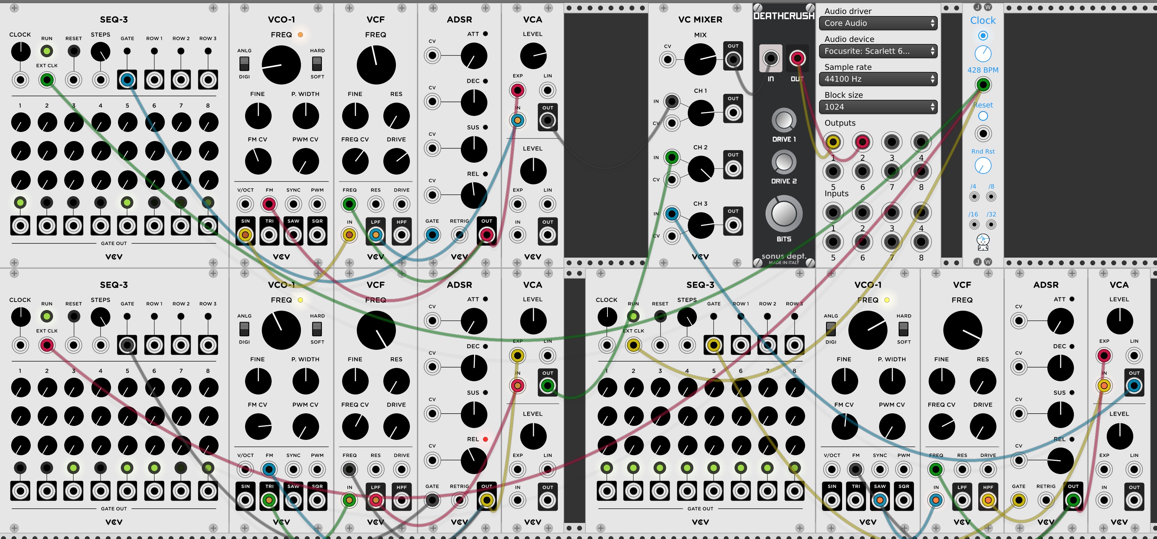Click Audio interface input jack 1
This screenshot has height=539, width=1157.
click(x=833, y=213)
